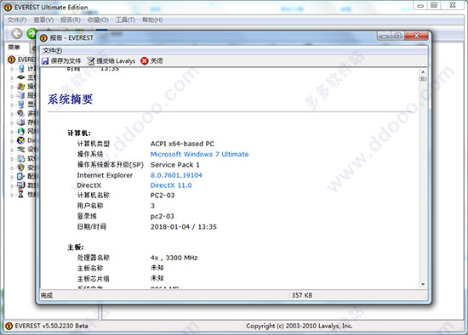Switch to the 菜单 tab in main window
Viewport: 468px width, 335px height.
click(14, 47)
